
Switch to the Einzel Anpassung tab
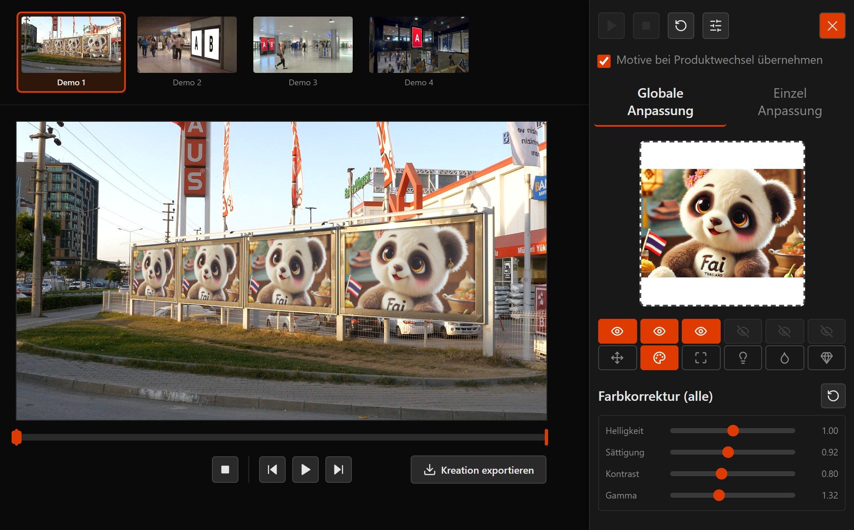pyautogui.click(x=790, y=102)
